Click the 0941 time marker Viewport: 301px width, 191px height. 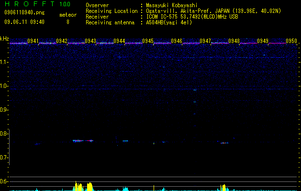tap(33, 41)
